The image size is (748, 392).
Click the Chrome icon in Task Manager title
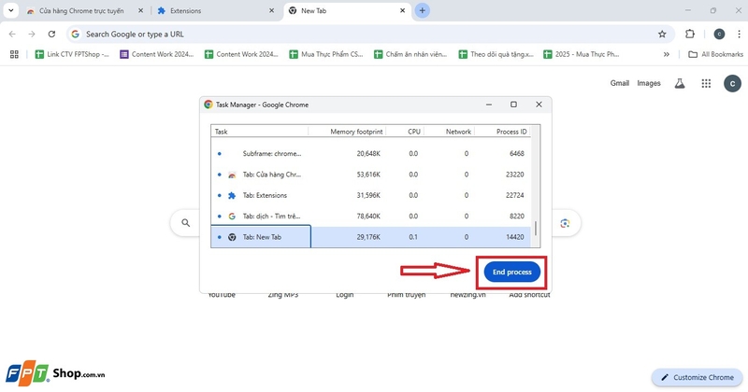208,105
